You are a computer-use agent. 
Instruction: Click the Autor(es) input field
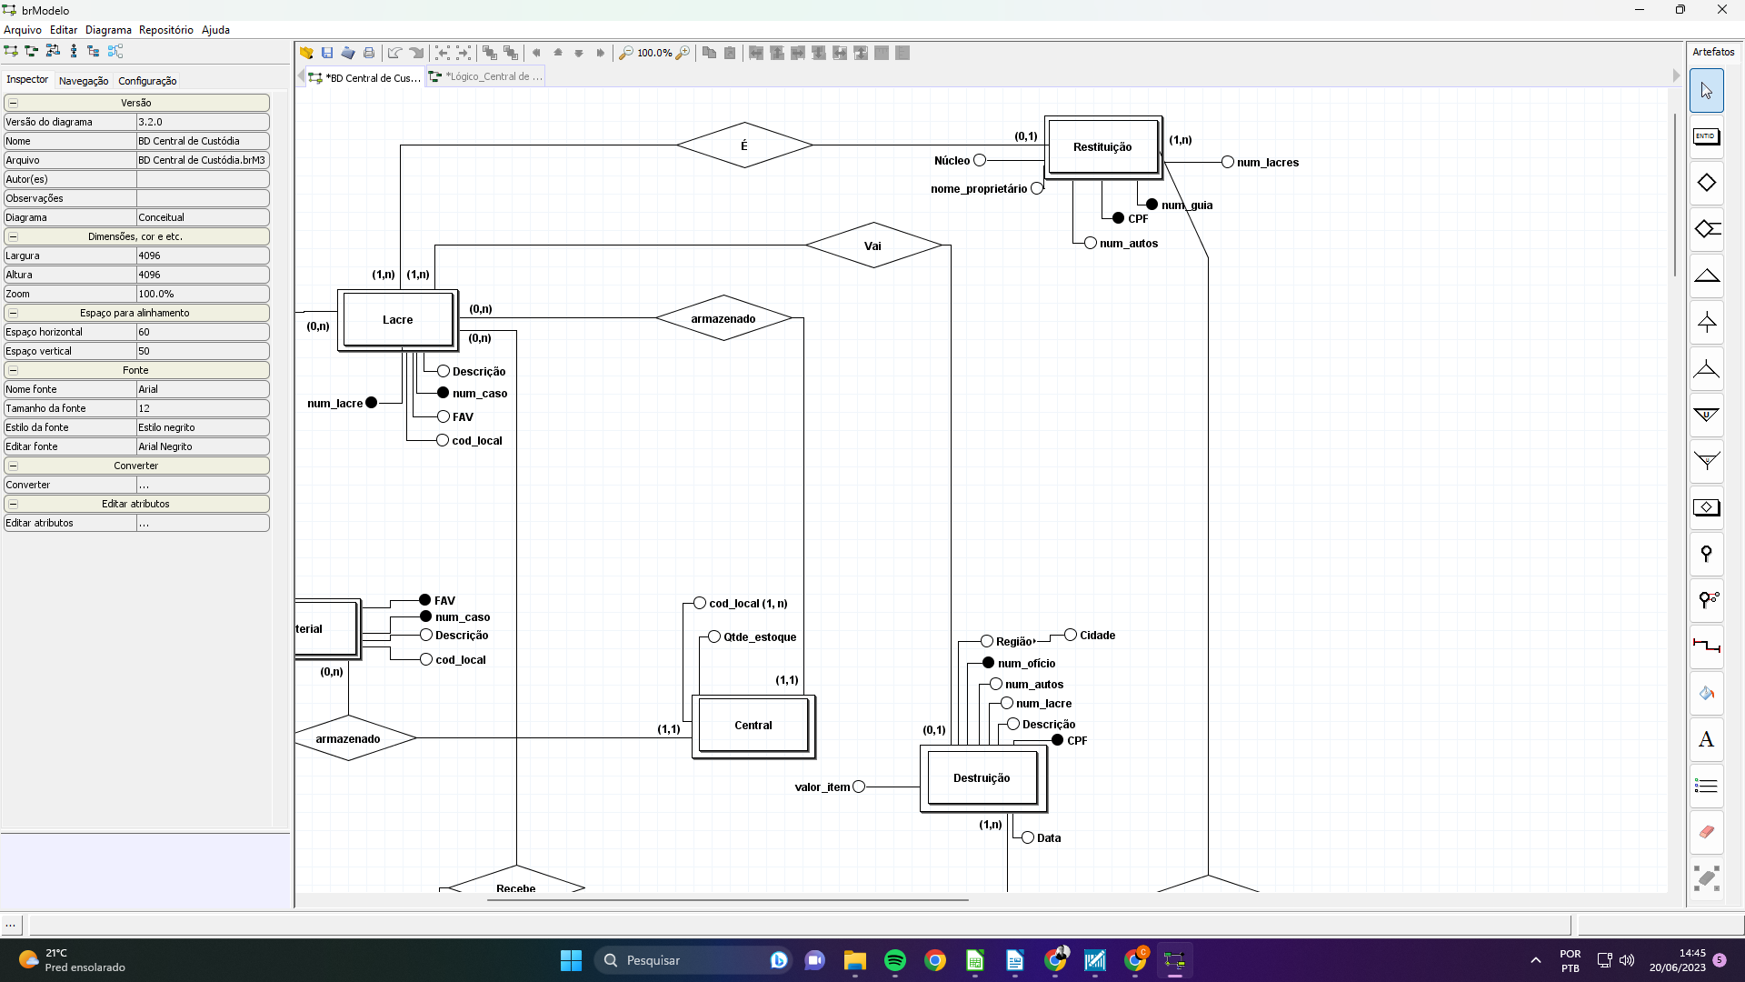point(203,179)
